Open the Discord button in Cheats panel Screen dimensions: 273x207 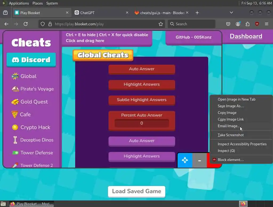(31, 60)
